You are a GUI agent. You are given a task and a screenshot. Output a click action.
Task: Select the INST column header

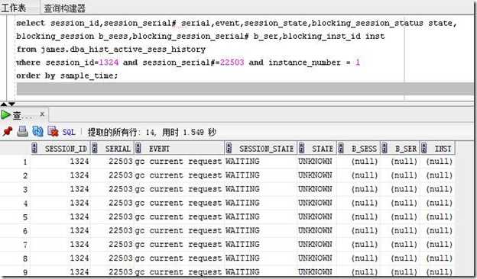(x=438, y=149)
